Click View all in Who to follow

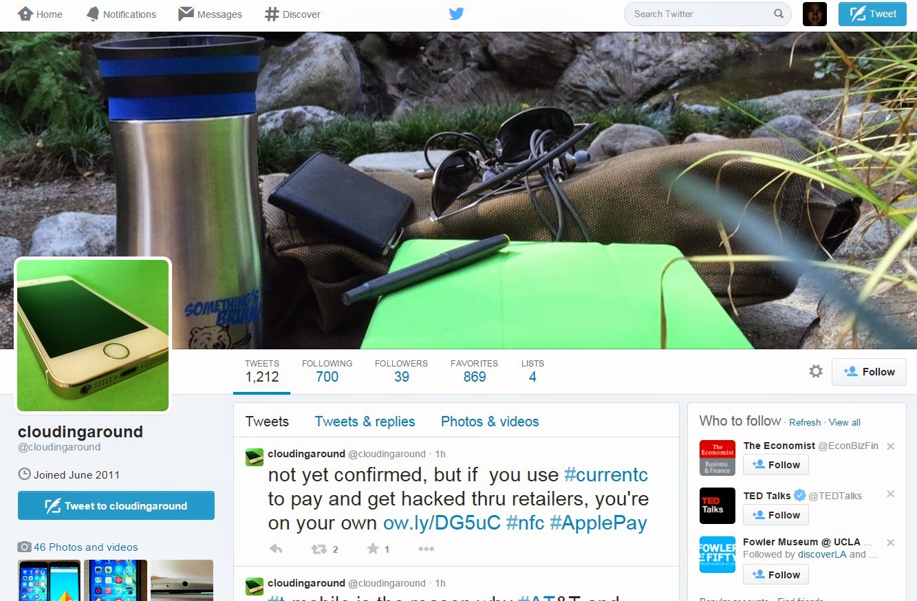click(845, 422)
